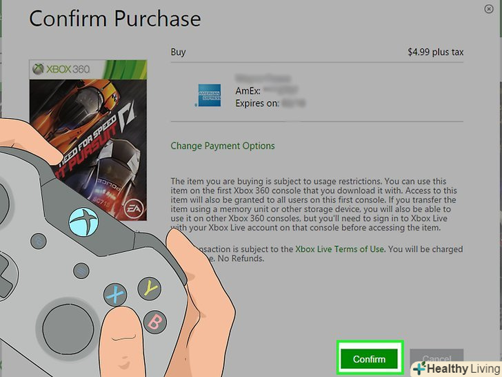Click the EA logo on the cover
The image size is (502, 377).
coord(133,209)
